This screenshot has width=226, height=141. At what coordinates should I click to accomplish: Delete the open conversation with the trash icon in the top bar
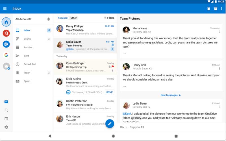(x=208, y=8)
